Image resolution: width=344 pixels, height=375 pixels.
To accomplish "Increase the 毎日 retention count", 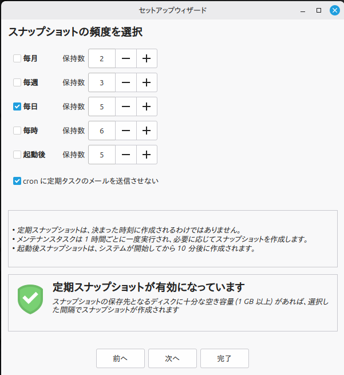I will coord(147,106).
